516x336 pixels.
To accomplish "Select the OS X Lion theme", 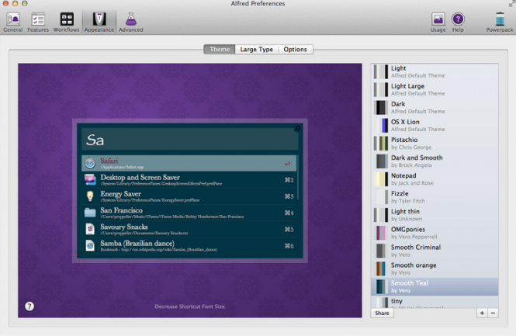I will point(435,126).
